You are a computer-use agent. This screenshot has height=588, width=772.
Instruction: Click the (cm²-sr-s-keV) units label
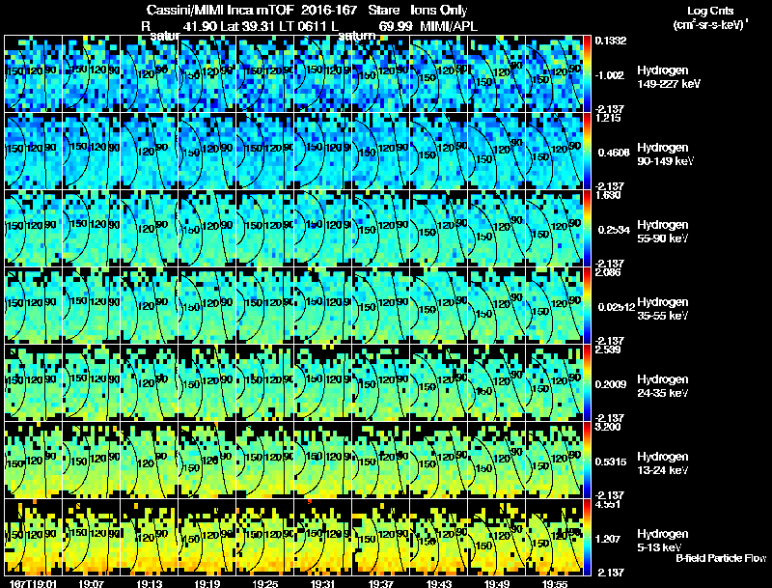[710, 24]
